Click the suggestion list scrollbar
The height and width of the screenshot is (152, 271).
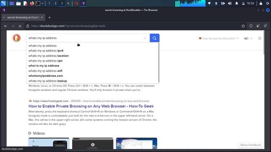pos(159,63)
